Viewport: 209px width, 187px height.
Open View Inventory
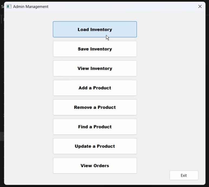click(x=95, y=68)
